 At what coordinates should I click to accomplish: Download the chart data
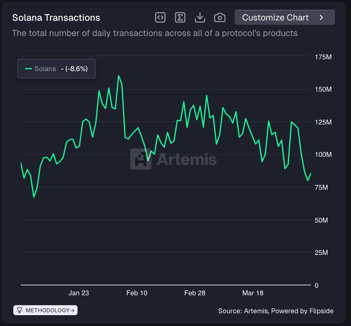click(x=200, y=18)
